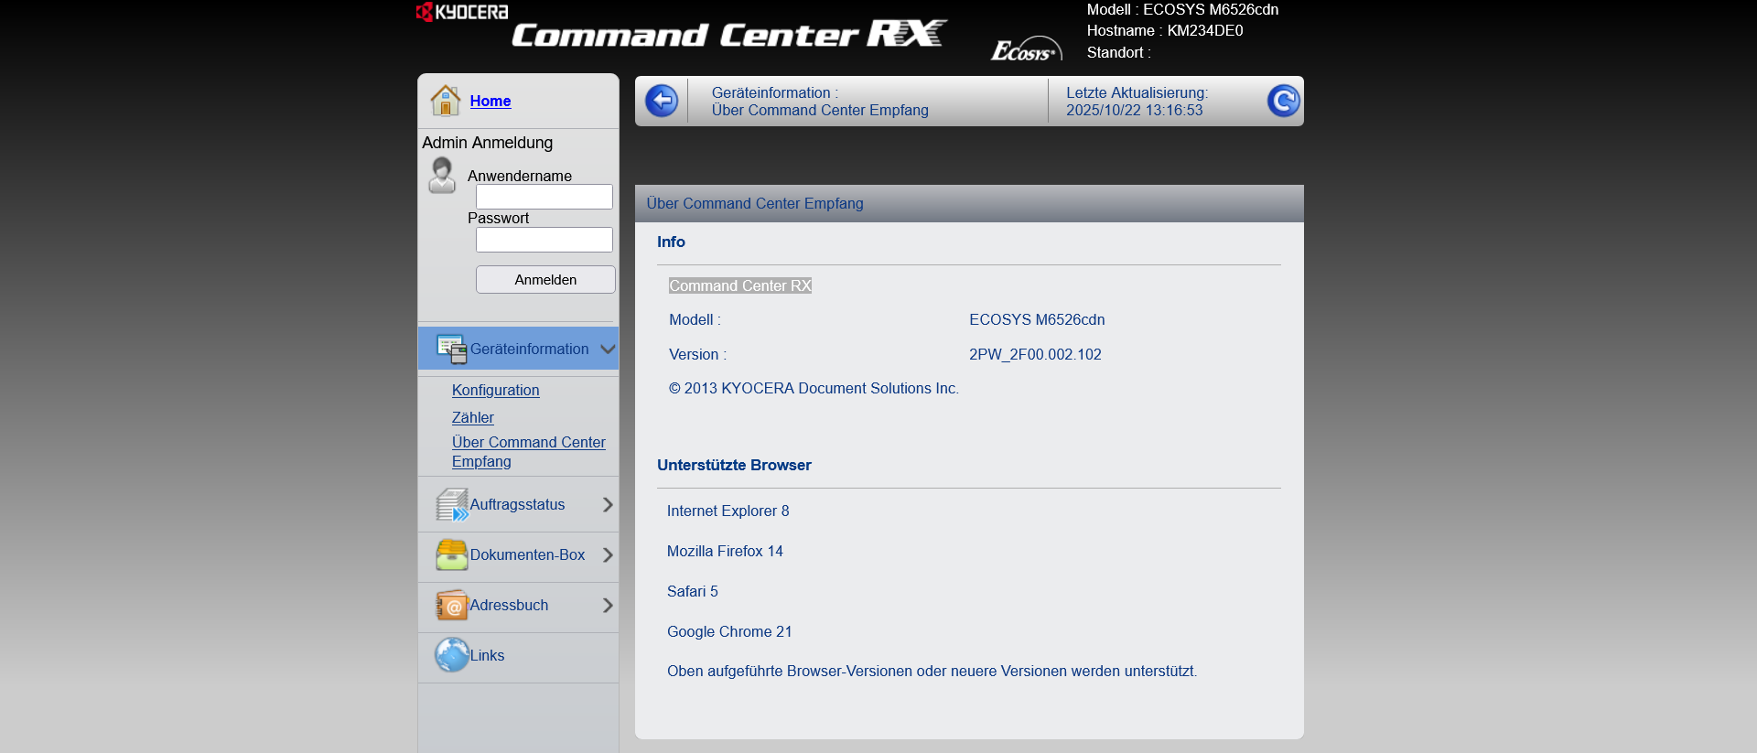Expand Adressbuch with its arrow

(x=608, y=605)
